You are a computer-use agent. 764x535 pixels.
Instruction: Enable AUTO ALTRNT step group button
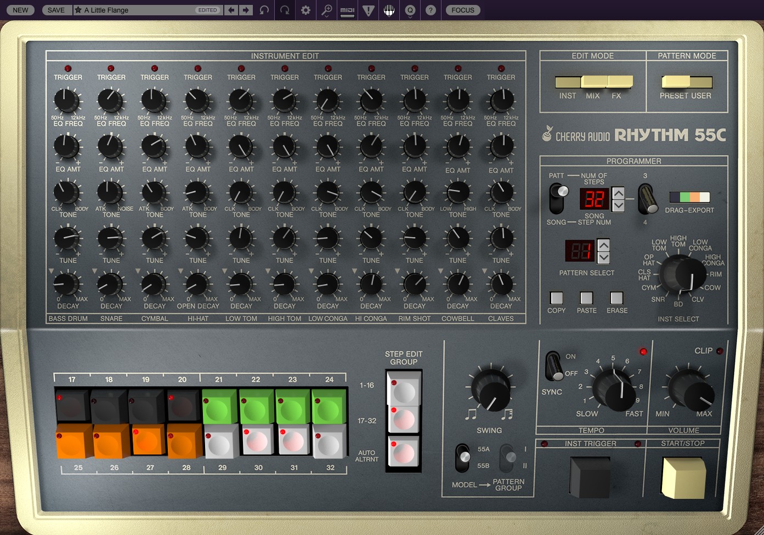click(x=404, y=452)
